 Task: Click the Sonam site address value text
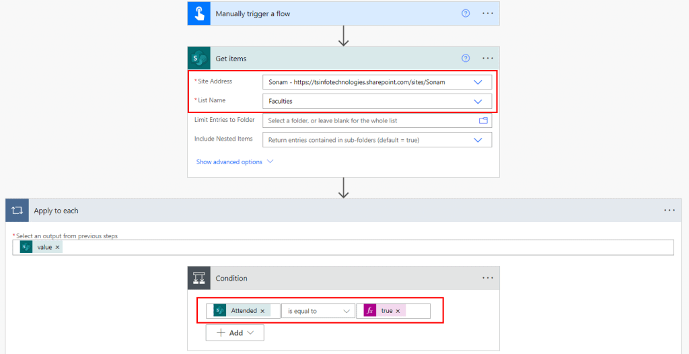pos(357,82)
